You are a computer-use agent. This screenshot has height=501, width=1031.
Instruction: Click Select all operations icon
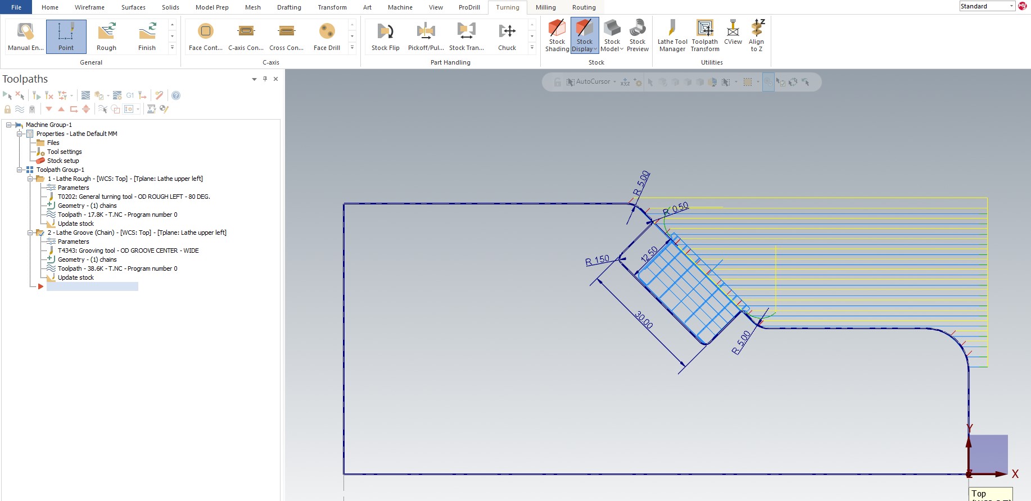pos(7,95)
